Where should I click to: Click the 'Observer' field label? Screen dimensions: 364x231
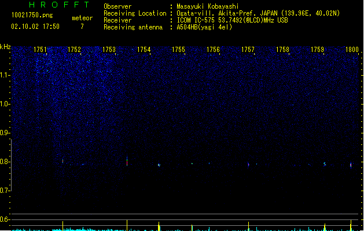[117, 6]
